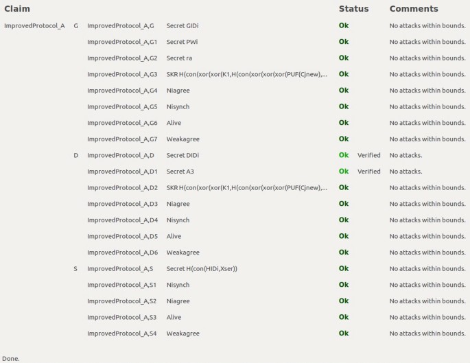Click the Verified text for Secret A3
This screenshot has width=470, height=363.
(368, 172)
